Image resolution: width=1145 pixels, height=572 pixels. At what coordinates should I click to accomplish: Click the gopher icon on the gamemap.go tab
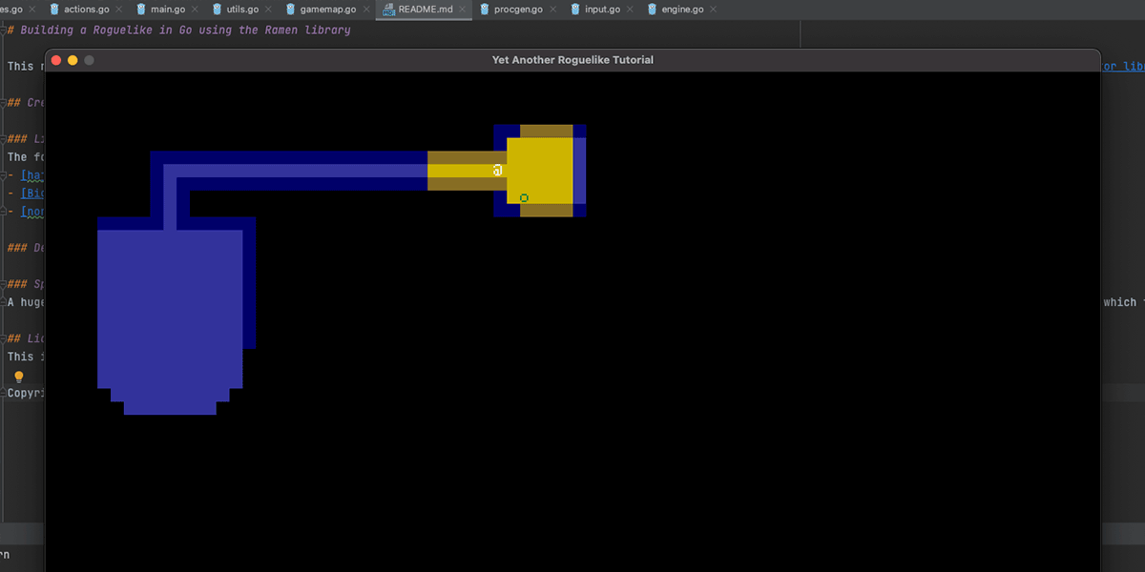(291, 9)
